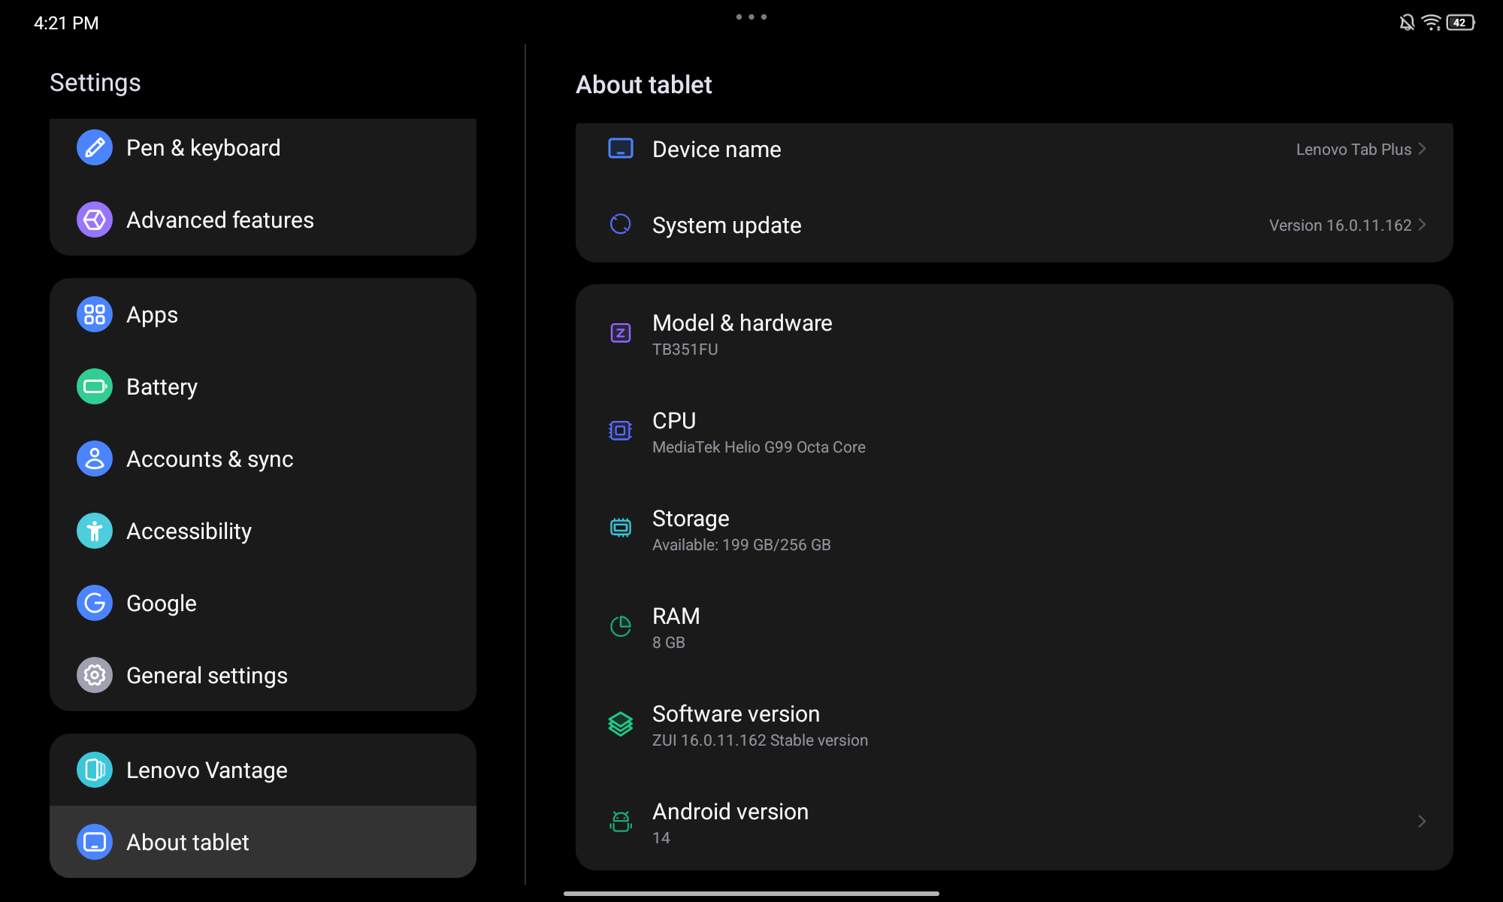
Task: Tap the Battery settings icon
Action: [x=93, y=386]
